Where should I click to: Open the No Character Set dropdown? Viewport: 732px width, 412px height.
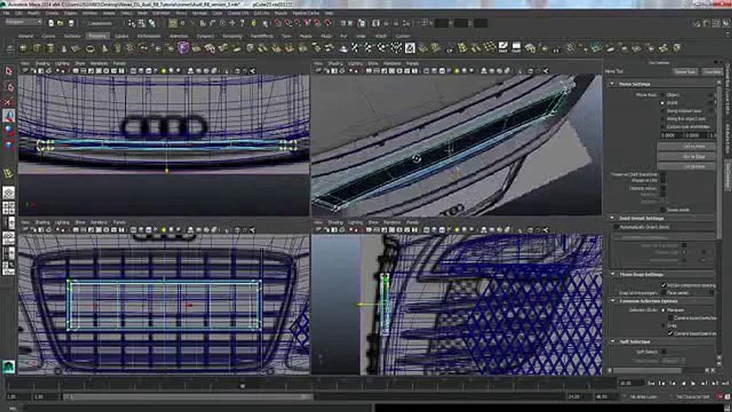tap(693, 397)
